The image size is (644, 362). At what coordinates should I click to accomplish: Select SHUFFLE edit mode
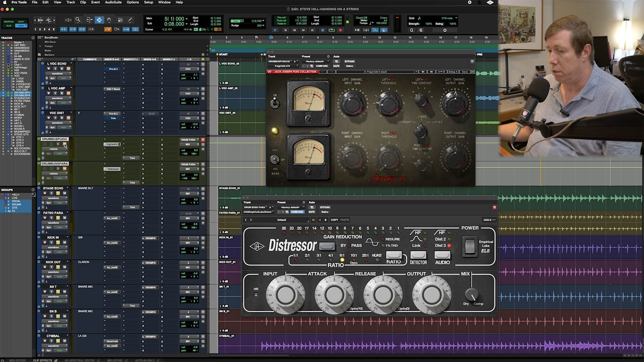tap(9, 21)
